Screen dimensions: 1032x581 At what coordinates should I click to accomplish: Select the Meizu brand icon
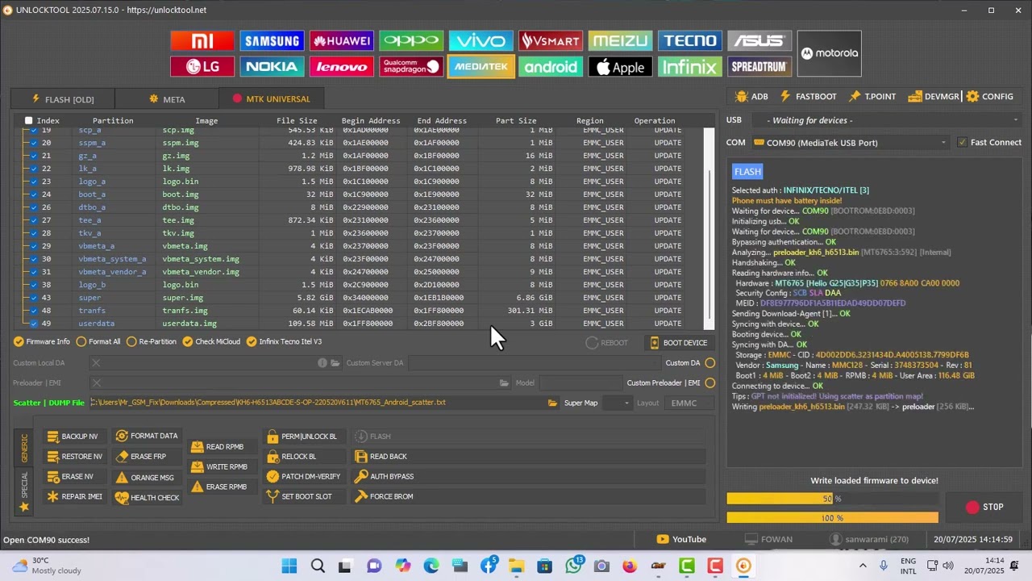[x=620, y=41]
